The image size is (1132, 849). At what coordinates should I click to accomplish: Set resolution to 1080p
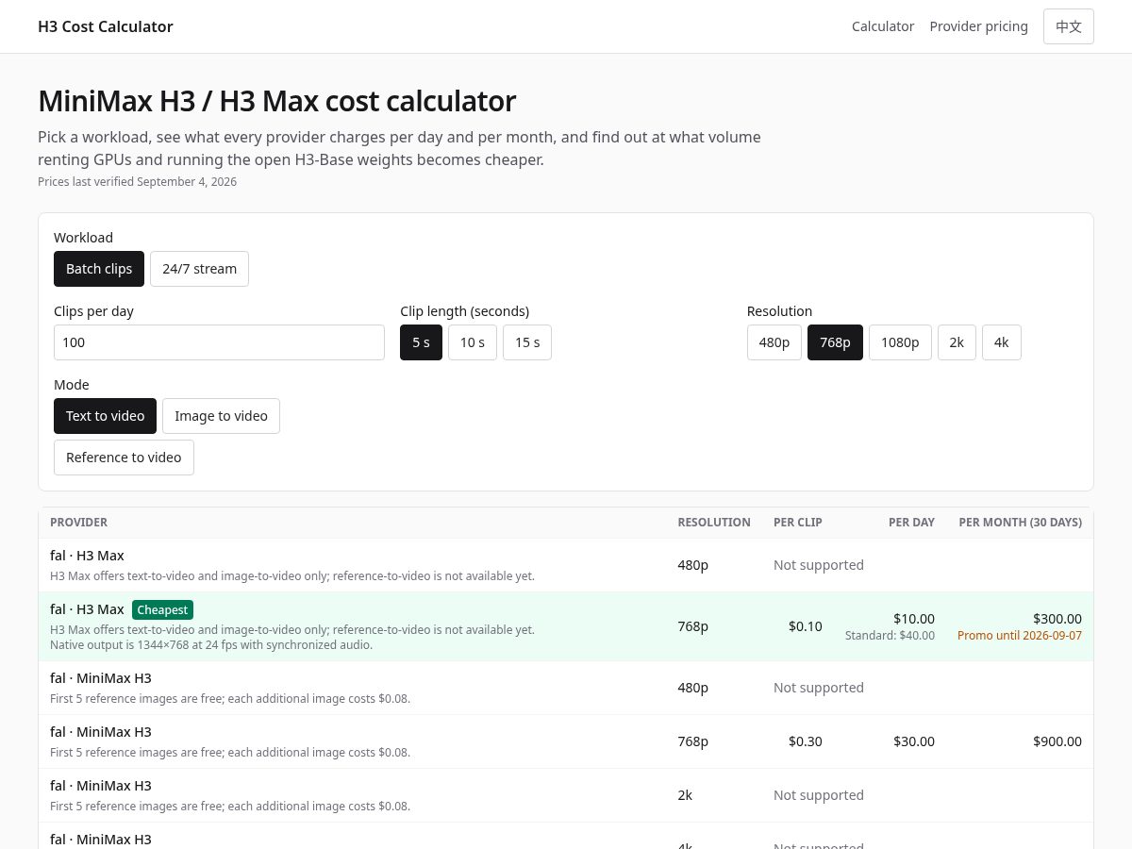coord(900,342)
